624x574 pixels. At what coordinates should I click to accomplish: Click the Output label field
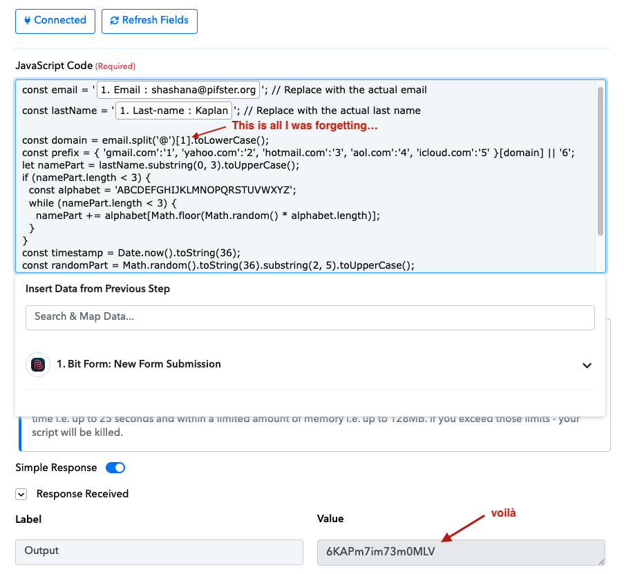(159, 552)
